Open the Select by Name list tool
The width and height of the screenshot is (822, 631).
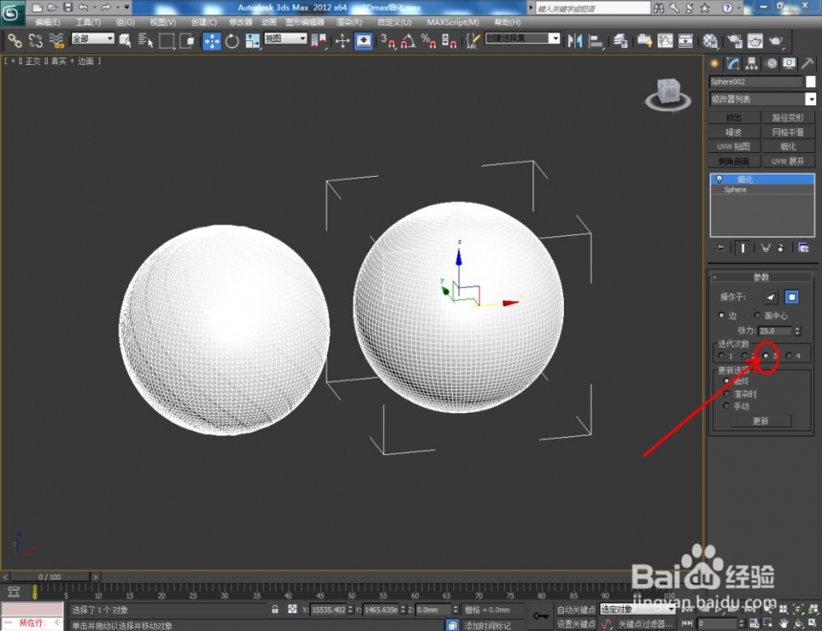click(x=145, y=40)
